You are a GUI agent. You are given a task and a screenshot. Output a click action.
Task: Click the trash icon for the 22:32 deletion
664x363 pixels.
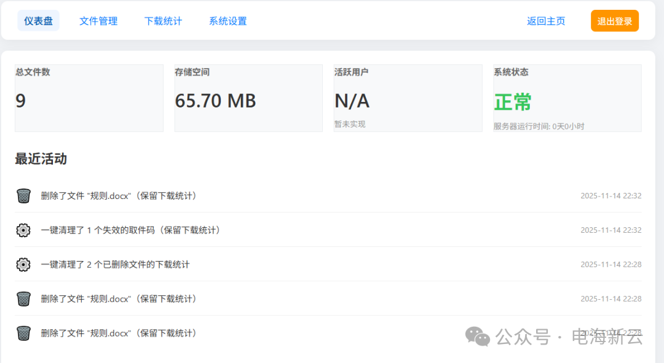(23, 196)
